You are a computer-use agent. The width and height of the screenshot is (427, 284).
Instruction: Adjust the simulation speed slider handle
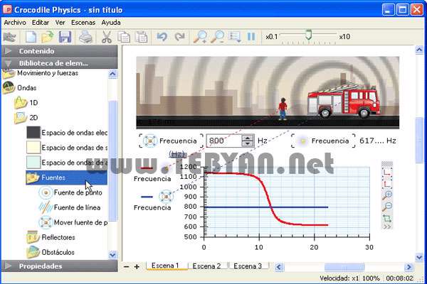tap(308, 35)
